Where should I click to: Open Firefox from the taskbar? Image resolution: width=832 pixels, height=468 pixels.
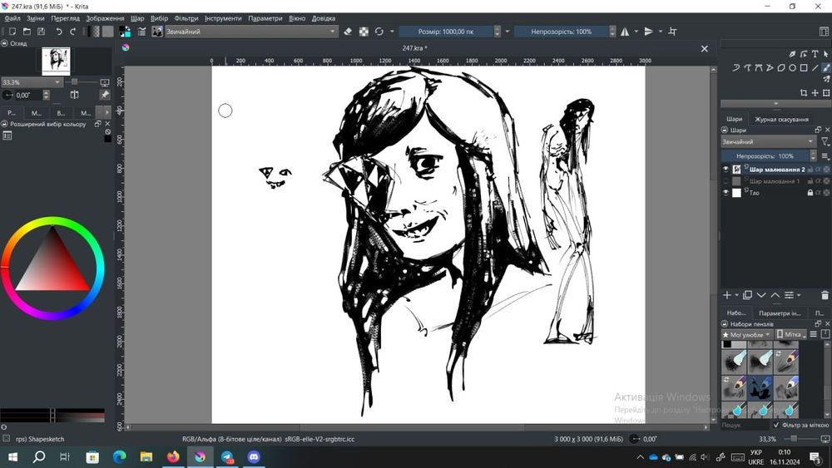(173, 457)
